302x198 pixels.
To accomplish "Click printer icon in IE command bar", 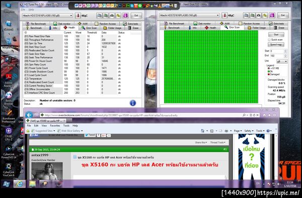I will coord(226,131).
